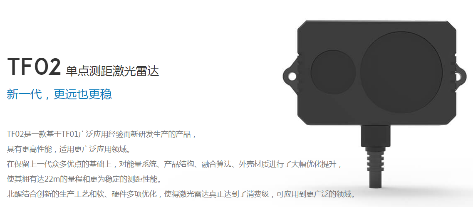Click the text 激光雷达真正达到了消费级
Viewport: 473px width, 207px height.
pos(222,194)
